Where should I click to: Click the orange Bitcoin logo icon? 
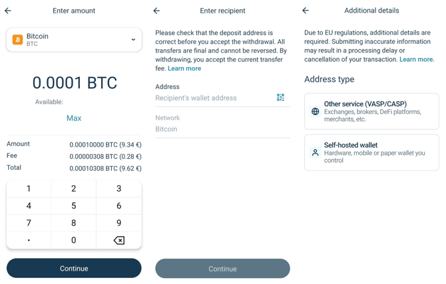tap(17, 40)
